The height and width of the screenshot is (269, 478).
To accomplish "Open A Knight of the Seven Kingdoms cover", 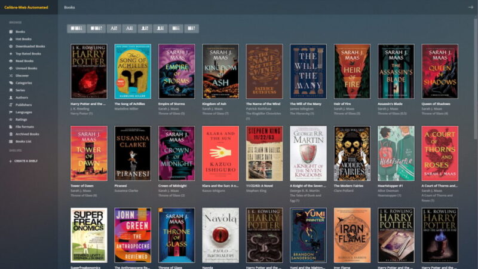I will click(x=308, y=154).
